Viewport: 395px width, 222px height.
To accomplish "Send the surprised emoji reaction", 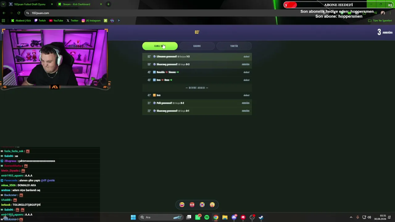I will [x=212, y=205].
